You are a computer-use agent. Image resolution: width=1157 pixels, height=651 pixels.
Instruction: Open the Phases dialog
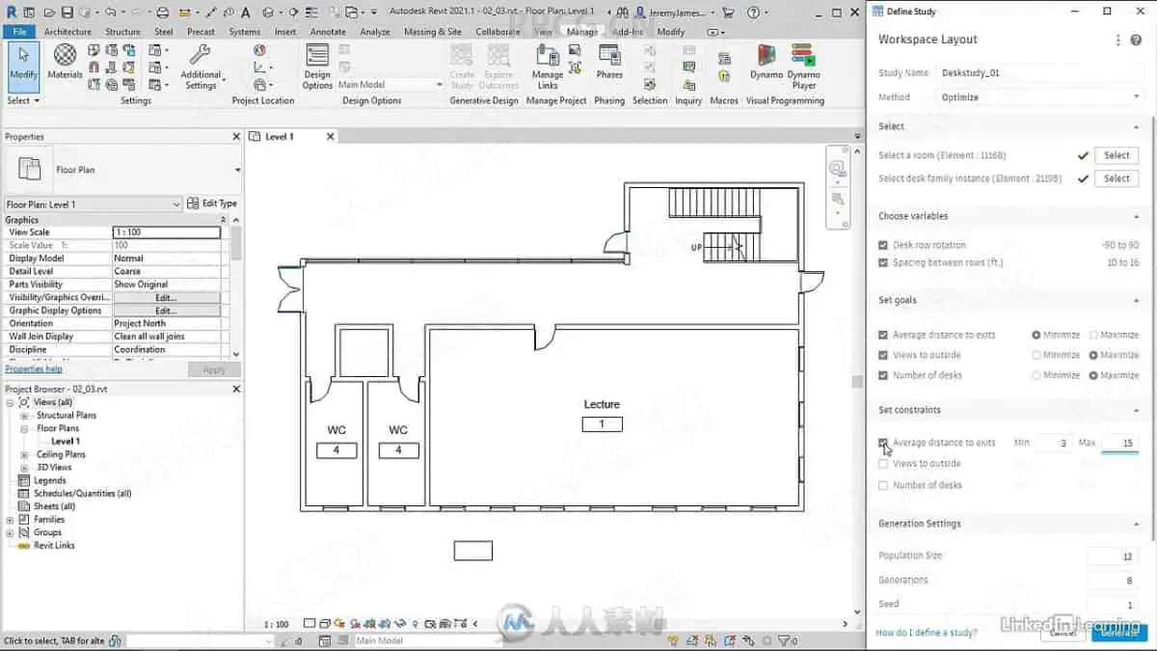(x=609, y=62)
